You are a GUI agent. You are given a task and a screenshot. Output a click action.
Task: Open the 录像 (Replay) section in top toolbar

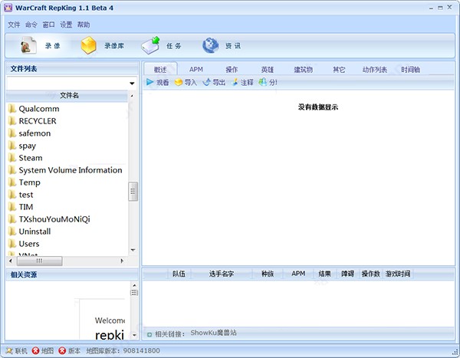38,46
